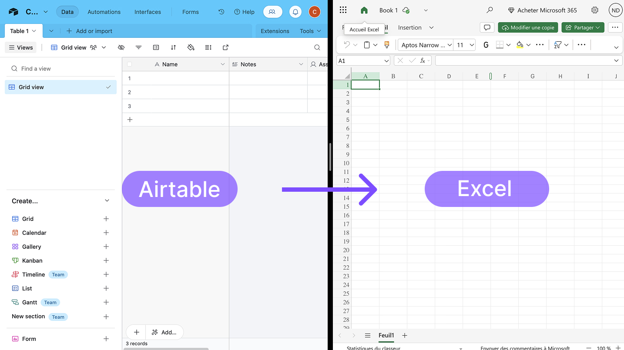Open the Airtable Tools dropdown
Image resolution: width=624 pixels, height=350 pixels.
310,31
